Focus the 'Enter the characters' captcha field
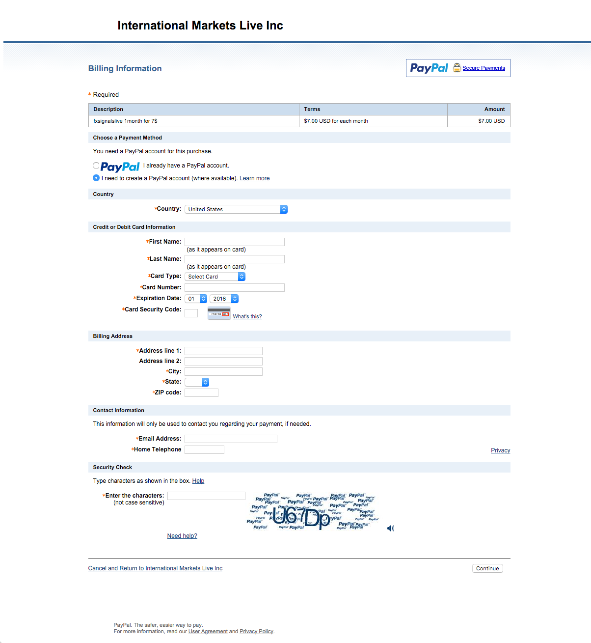 point(206,496)
